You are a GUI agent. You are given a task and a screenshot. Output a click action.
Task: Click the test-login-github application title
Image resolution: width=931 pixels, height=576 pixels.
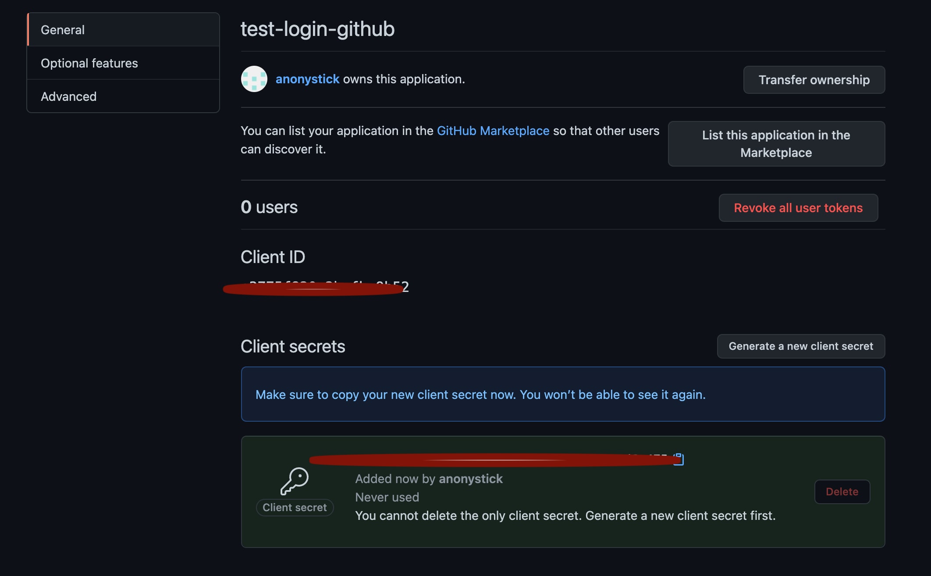[x=317, y=29]
